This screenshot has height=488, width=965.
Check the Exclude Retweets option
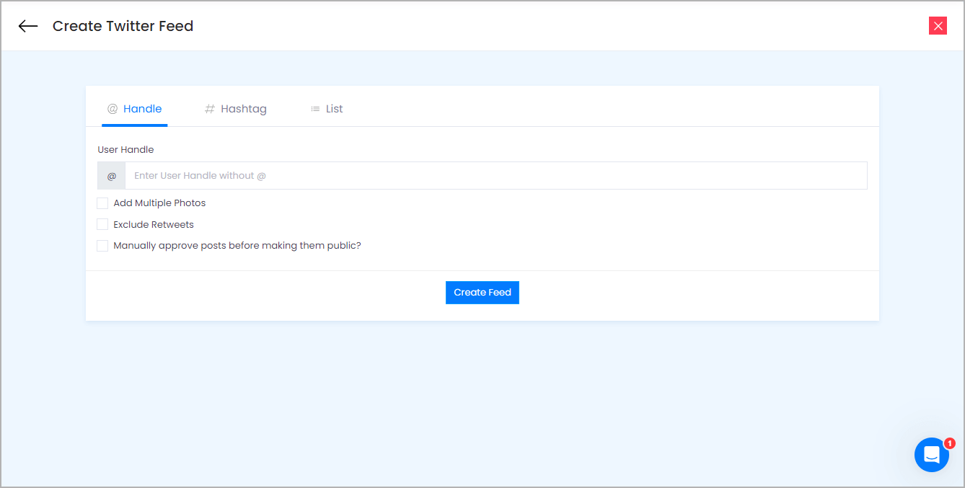coord(102,224)
